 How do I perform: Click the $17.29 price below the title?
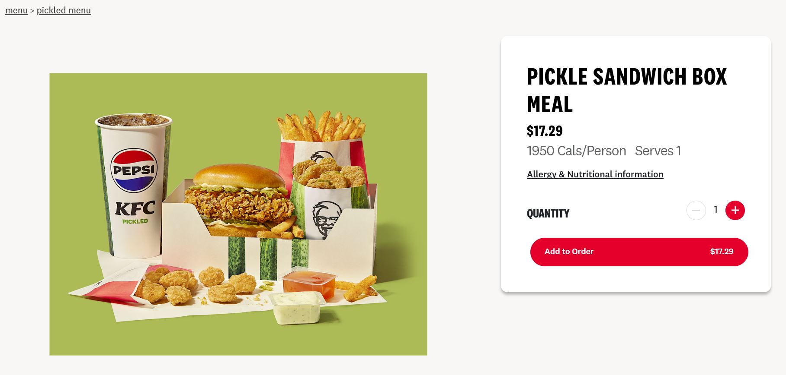[545, 131]
